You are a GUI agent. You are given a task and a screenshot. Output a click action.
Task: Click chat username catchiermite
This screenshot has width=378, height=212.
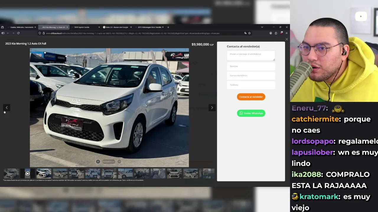coord(316,119)
